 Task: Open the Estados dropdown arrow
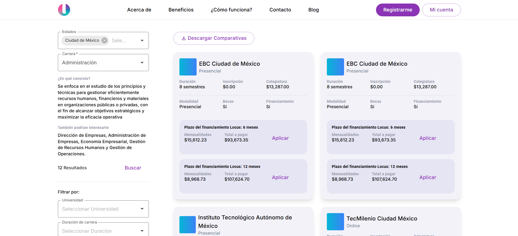tap(142, 41)
